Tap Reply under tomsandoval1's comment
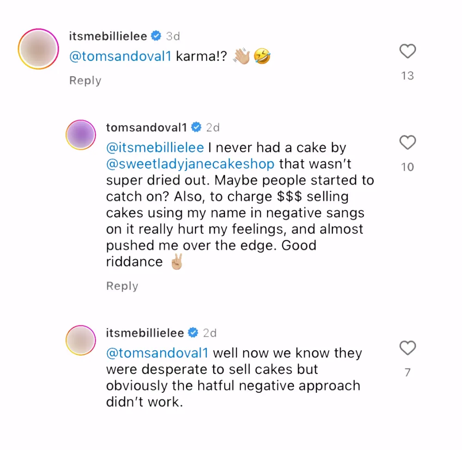 (122, 286)
